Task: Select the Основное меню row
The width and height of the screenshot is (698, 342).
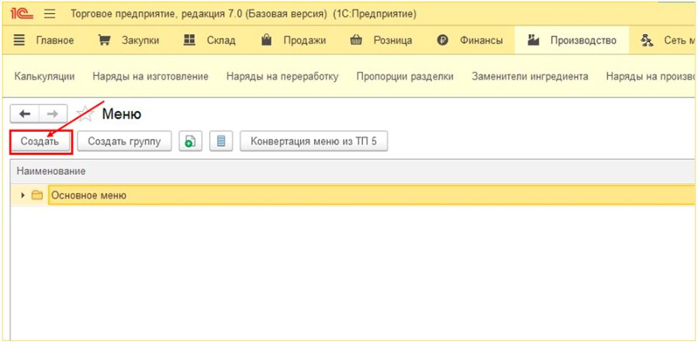Action: tap(354, 195)
